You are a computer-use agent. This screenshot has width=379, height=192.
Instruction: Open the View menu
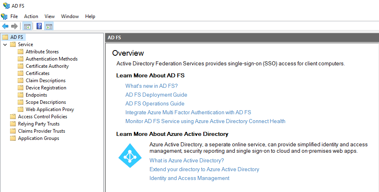pyautogui.click(x=49, y=16)
